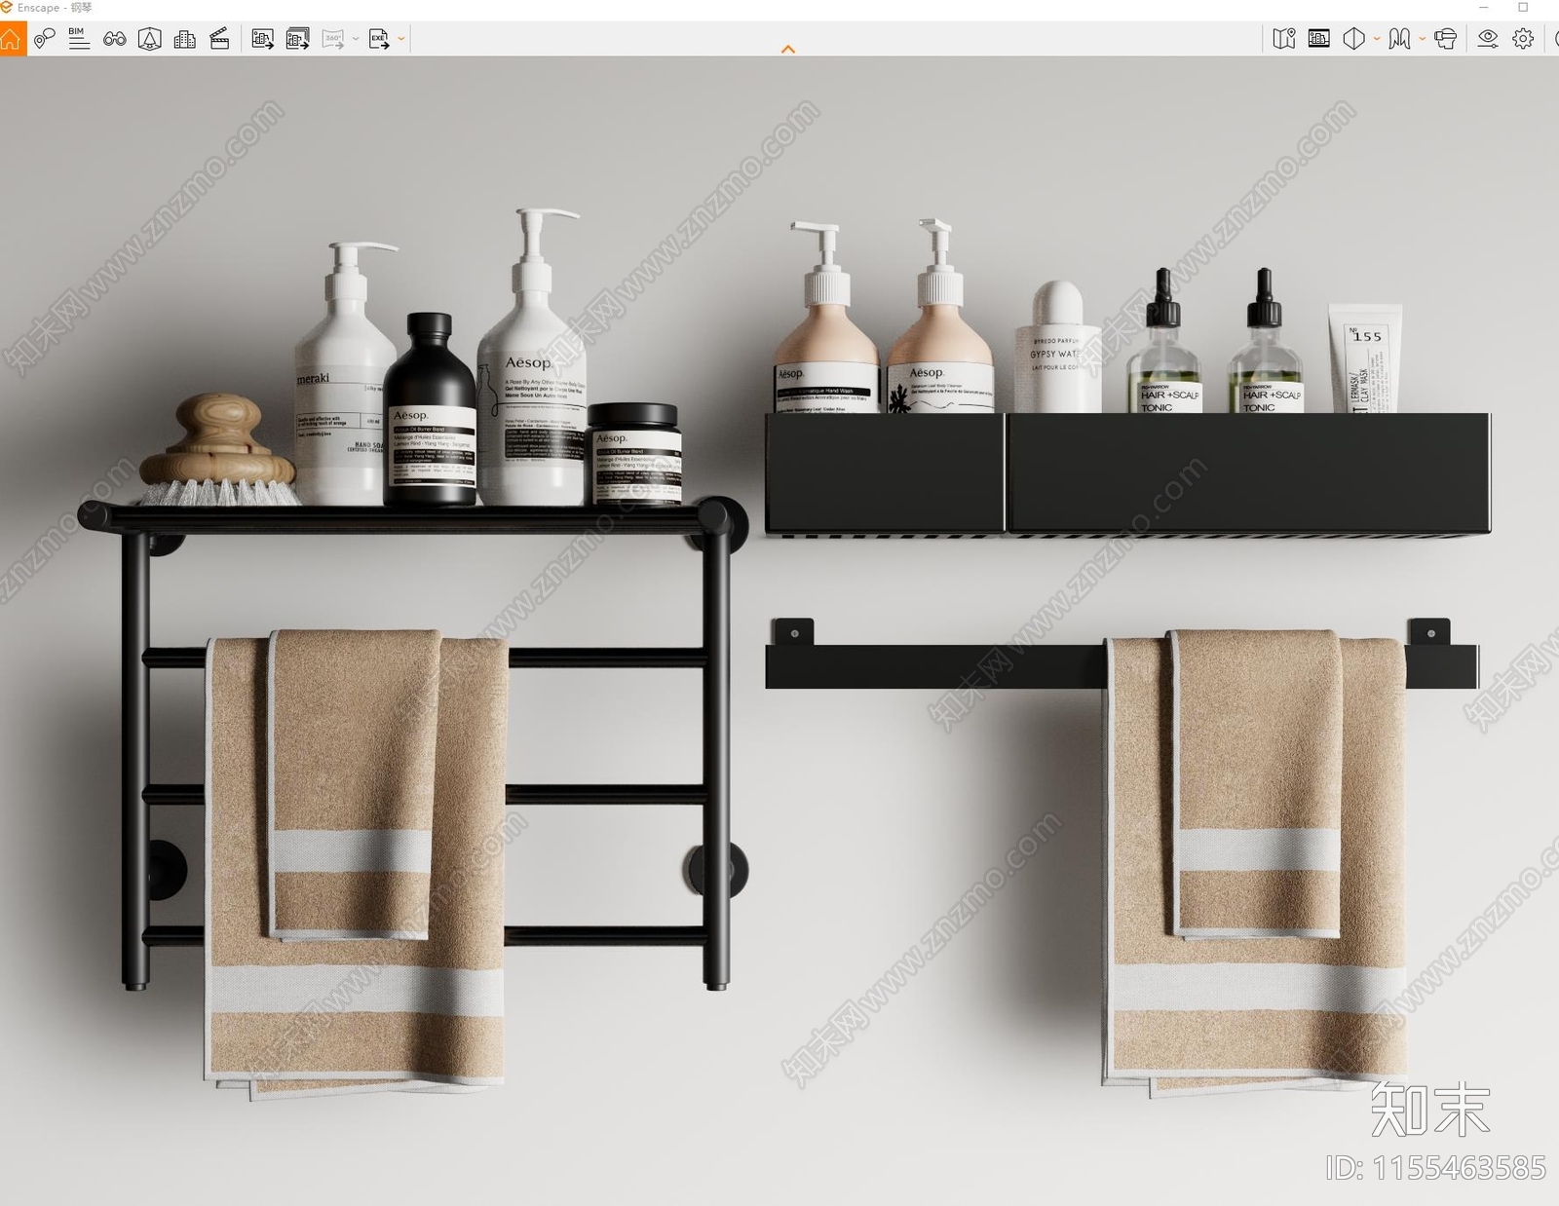Open General Settings gear icon
The height and width of the screenshot is (1206, 1559).
click(x=1523, y=39)
